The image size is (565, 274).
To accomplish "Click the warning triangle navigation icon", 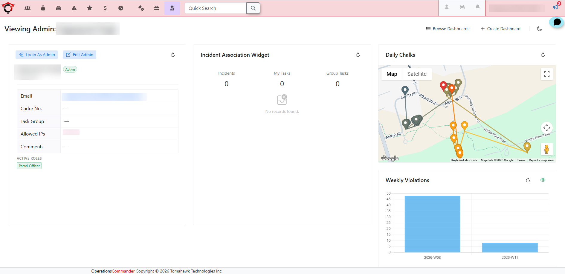I will click(x=74, y=8).
